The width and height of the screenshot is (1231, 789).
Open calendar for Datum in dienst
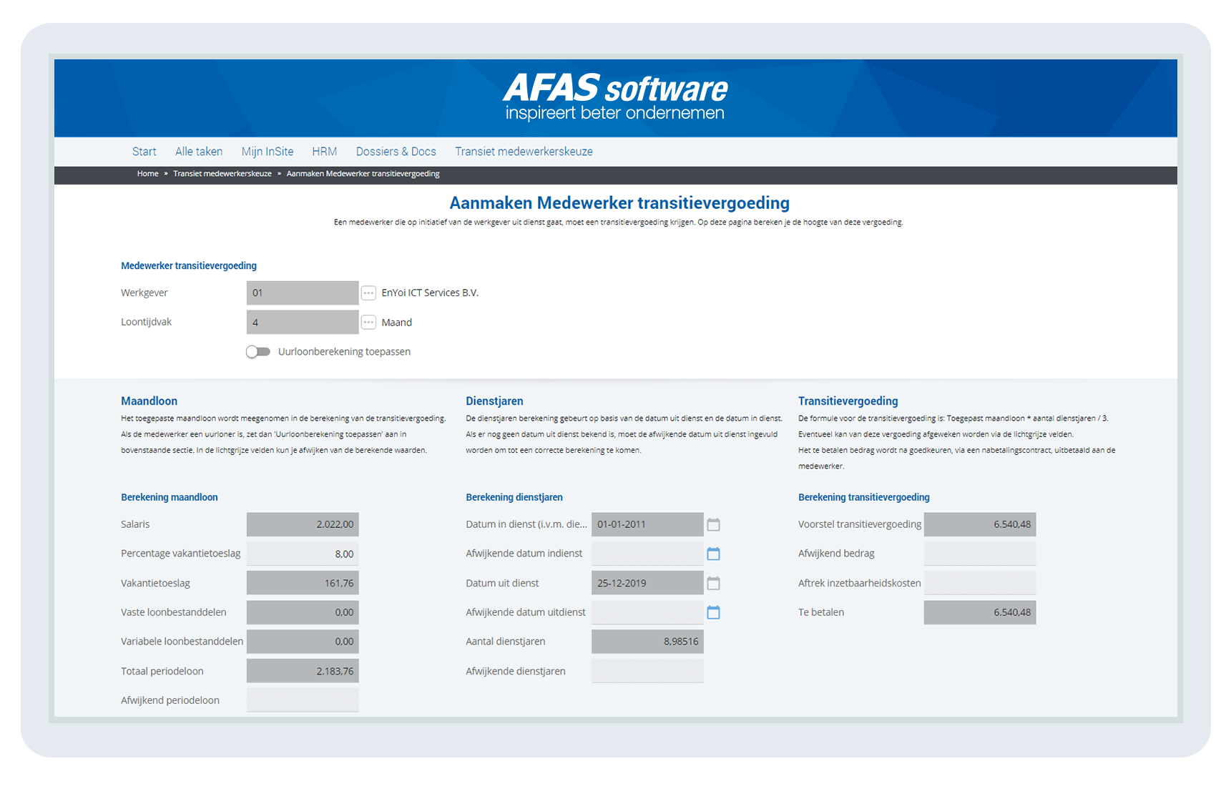tap(713, 524)
